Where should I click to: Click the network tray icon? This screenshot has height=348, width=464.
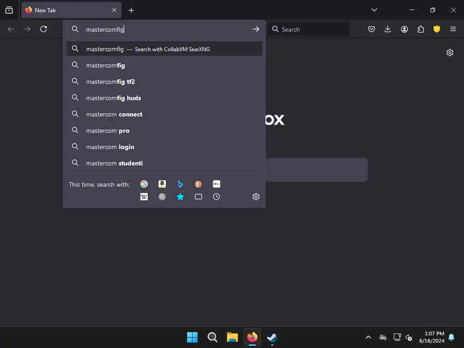[397, 337]
